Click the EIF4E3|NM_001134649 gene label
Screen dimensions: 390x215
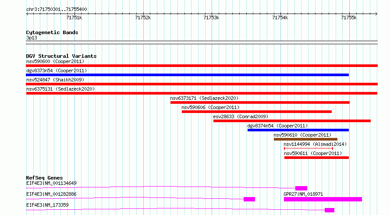pos(51,183)
